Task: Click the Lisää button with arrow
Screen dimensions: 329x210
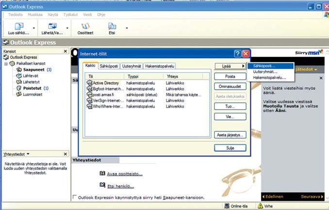Action: tap(230, 66)
